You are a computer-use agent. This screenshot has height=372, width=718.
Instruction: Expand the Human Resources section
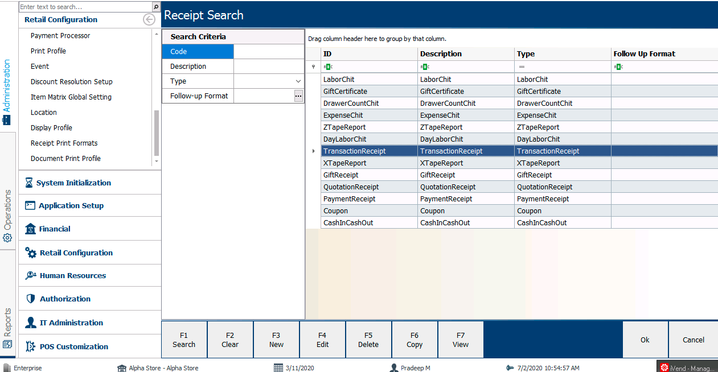point(90,275)
